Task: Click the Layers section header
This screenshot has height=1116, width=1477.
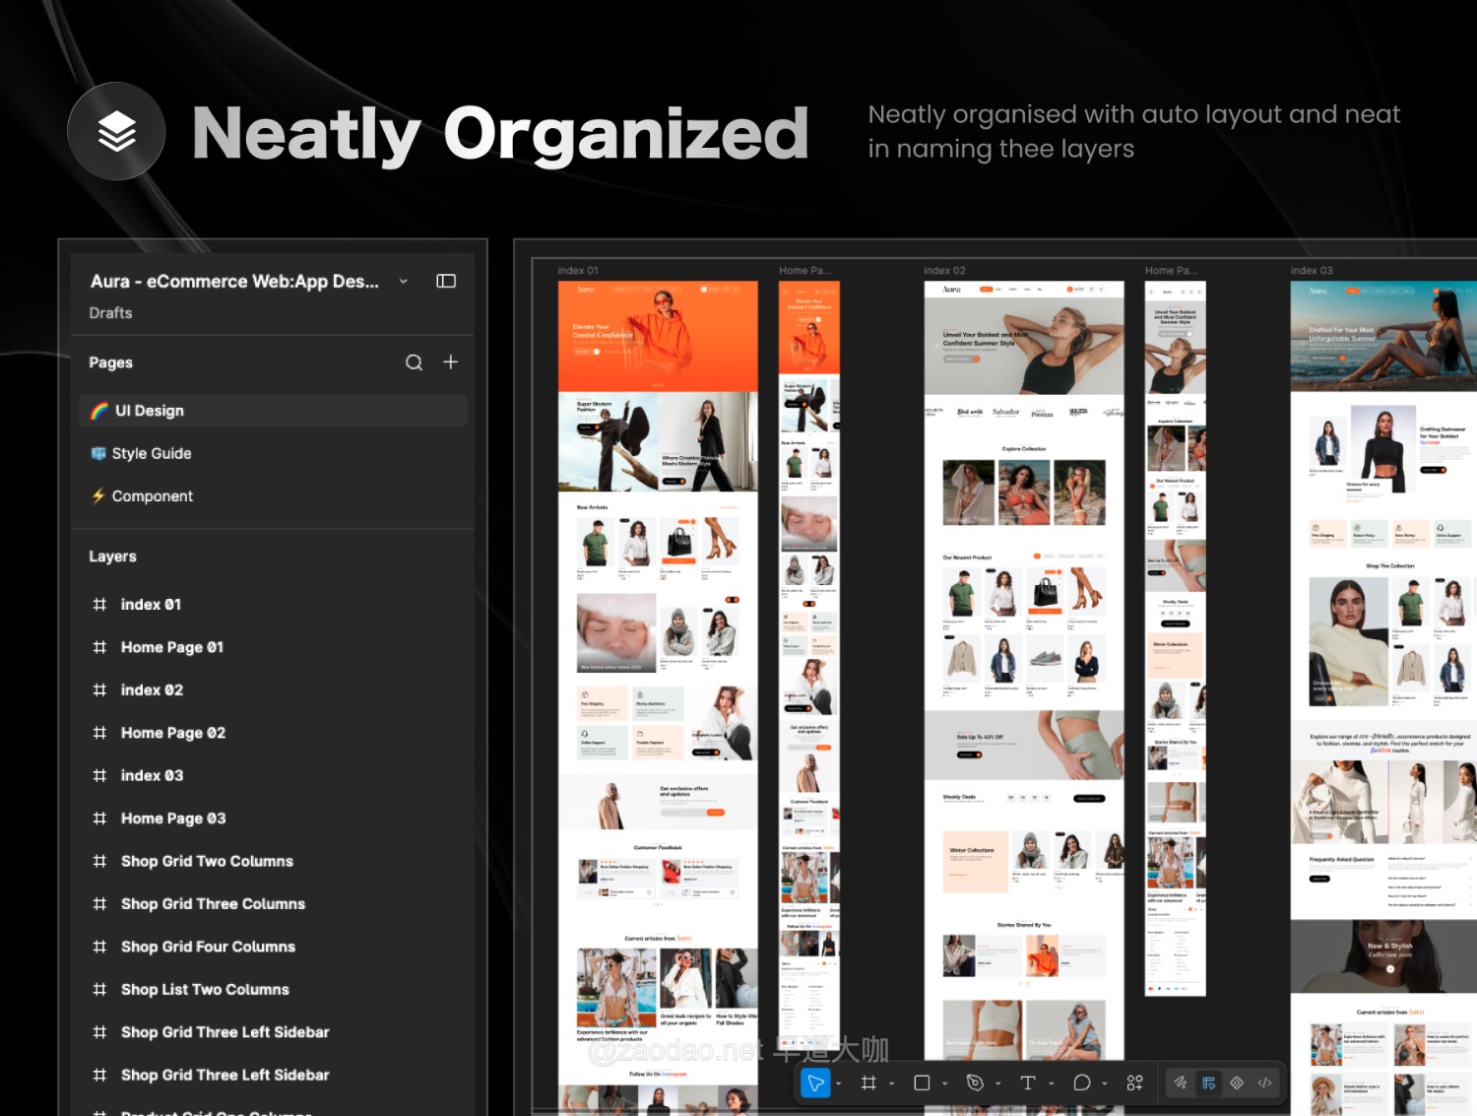Action: pyautogui.click(x=112, y=557)
